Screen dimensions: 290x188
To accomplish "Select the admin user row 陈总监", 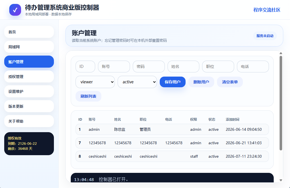I will pos(172,129).
